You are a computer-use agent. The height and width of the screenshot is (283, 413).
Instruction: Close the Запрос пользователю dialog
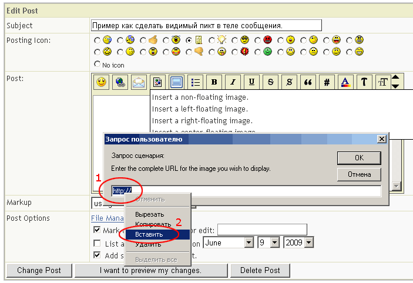(382, 139)
